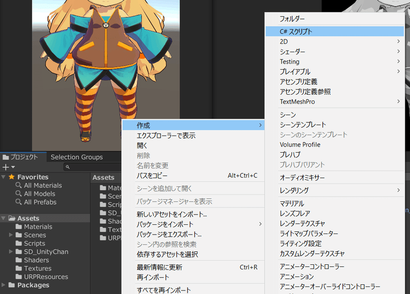Select オーディオミキサー in create submenu

pos(335,178)
